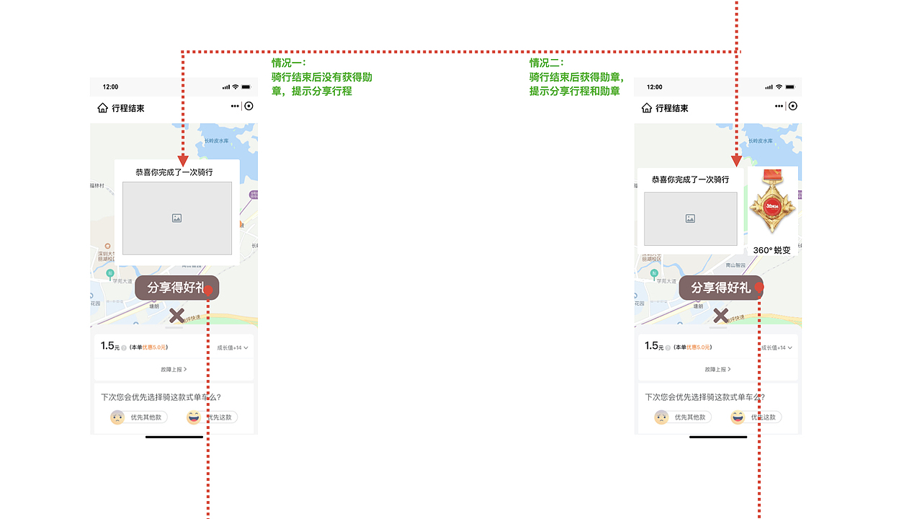The width and height of the screenshot is (922, 519).
Task: Choose 优先这款 on the right screenshot
Action: [x=760, y=417]
